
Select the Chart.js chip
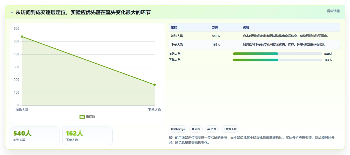tap(178, 129)
